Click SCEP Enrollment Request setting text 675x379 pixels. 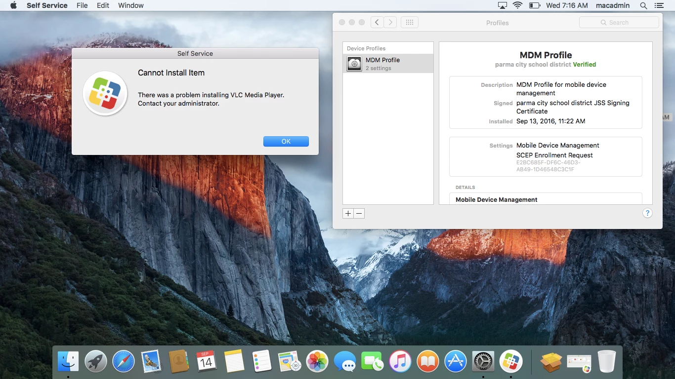coord(554,155)
